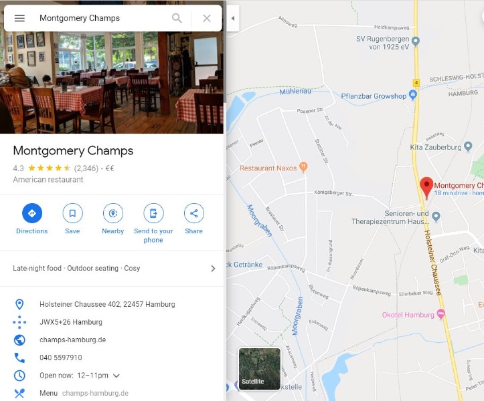Image resolution: width=484 pixels, height=401 pixels.
Task: Click the phone number 040 5597910
Action: tap(61, 358)
